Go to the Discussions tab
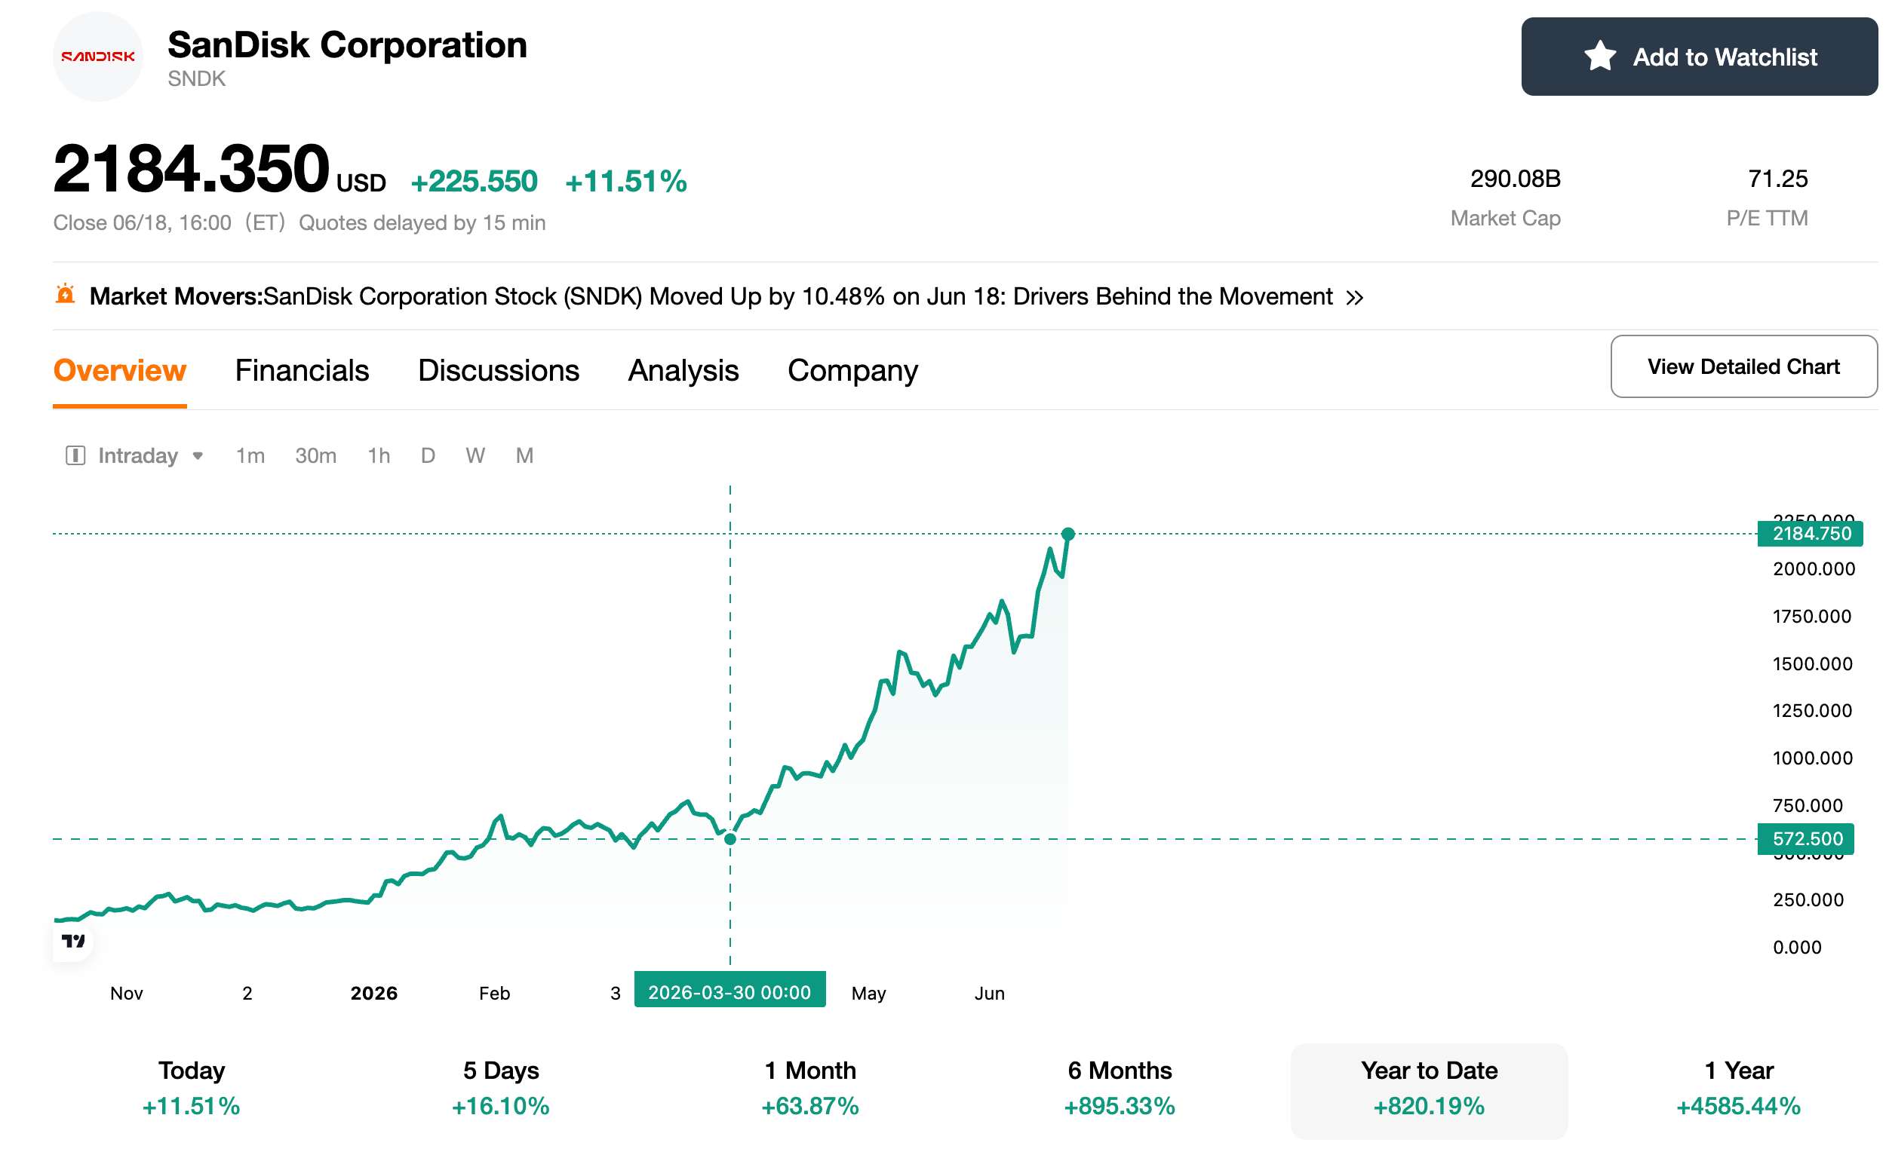The height and width of the screenshot is (1161, 1889). tap(499, 371)
